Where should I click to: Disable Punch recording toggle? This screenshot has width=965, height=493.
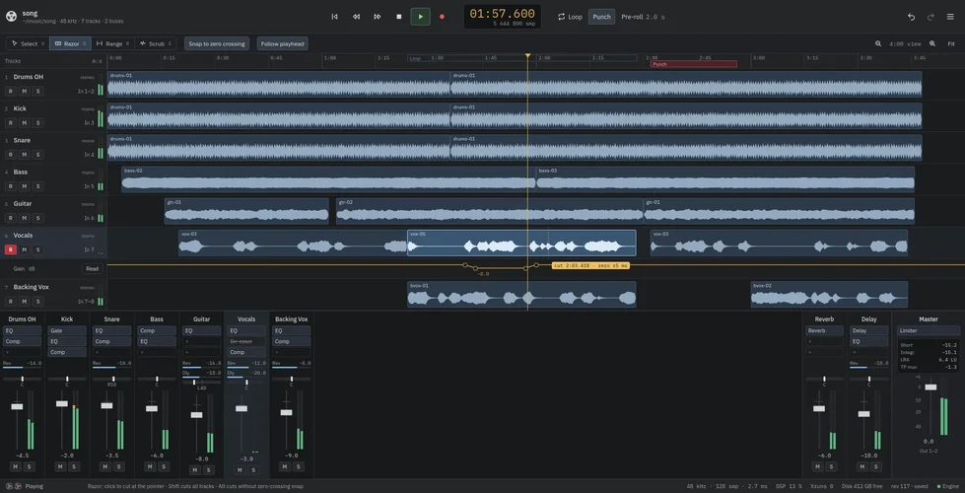point(601,17)
